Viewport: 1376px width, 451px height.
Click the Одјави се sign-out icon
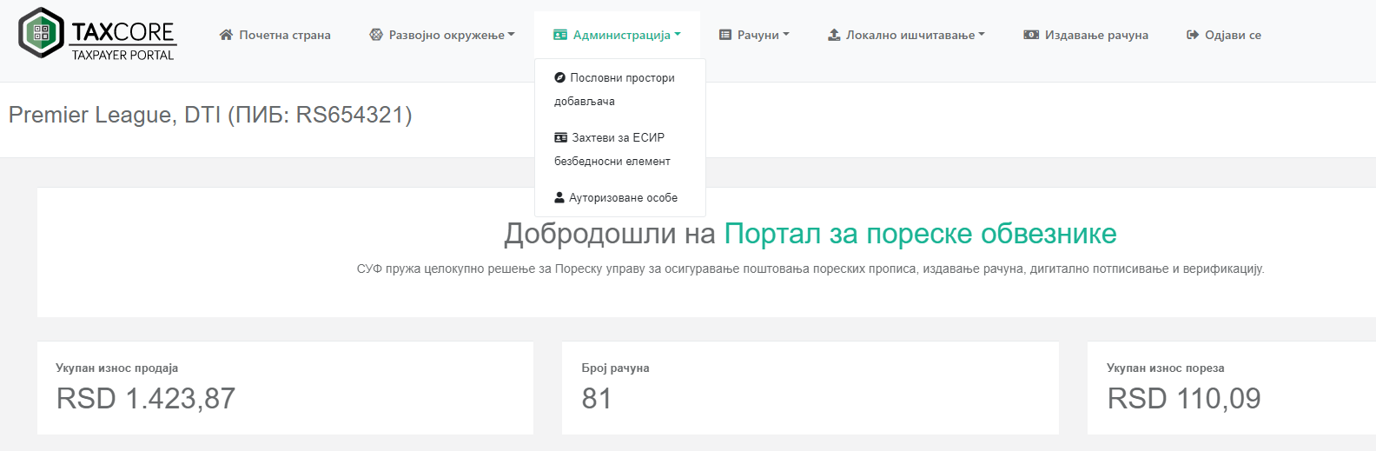pyautogui.click(x=1193, y=35)
